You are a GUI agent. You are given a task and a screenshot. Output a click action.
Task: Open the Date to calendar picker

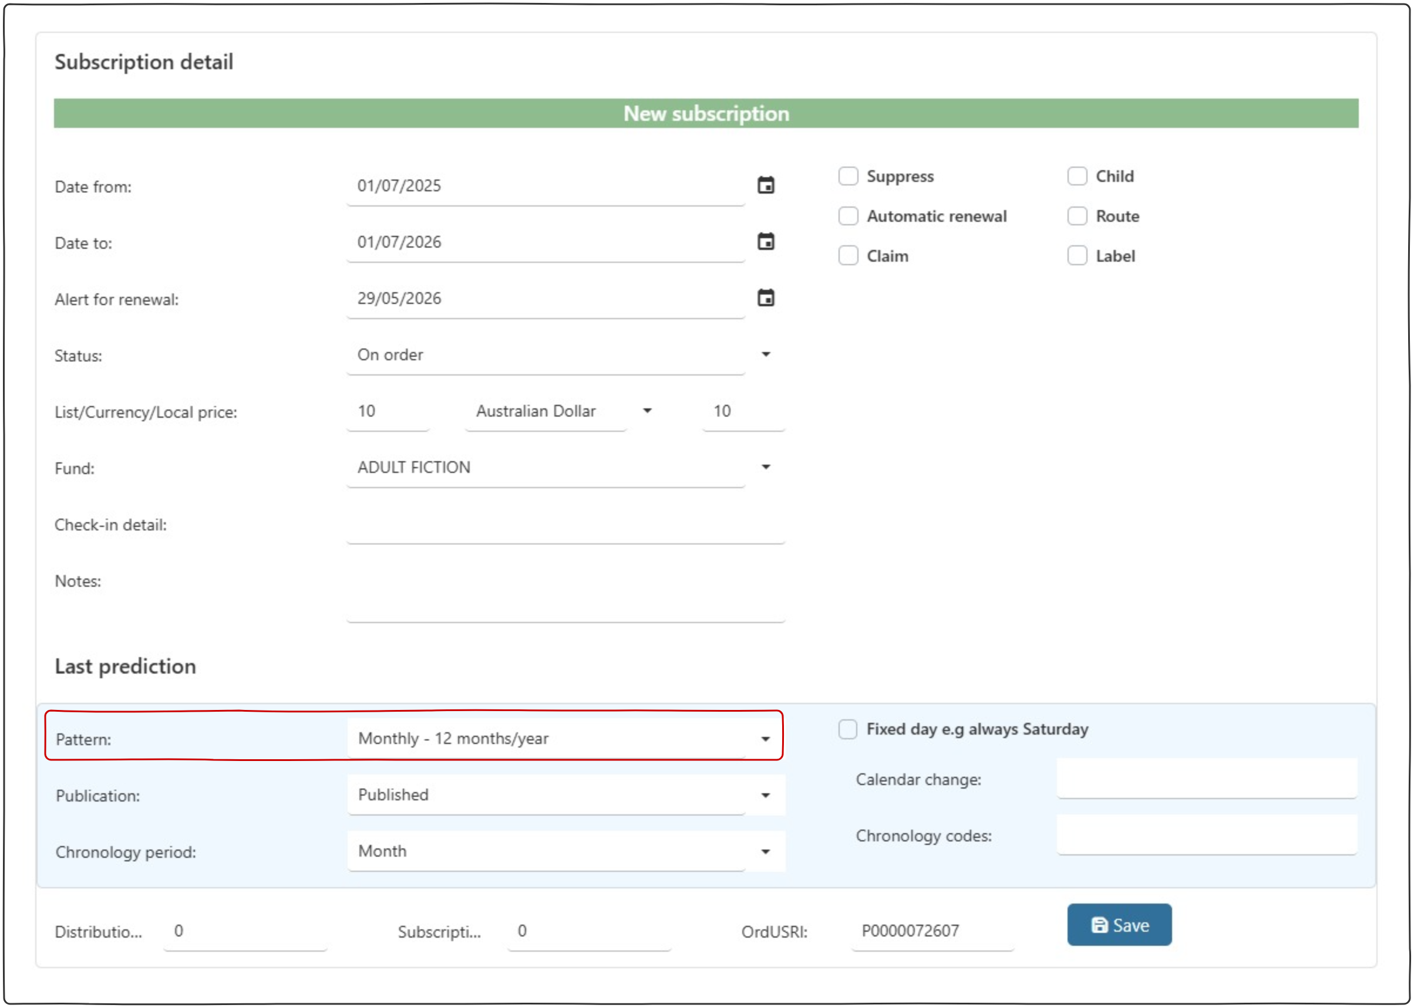pyautogui.click(x=765, y=242)
